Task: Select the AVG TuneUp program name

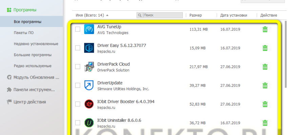Action: [109, 27]
